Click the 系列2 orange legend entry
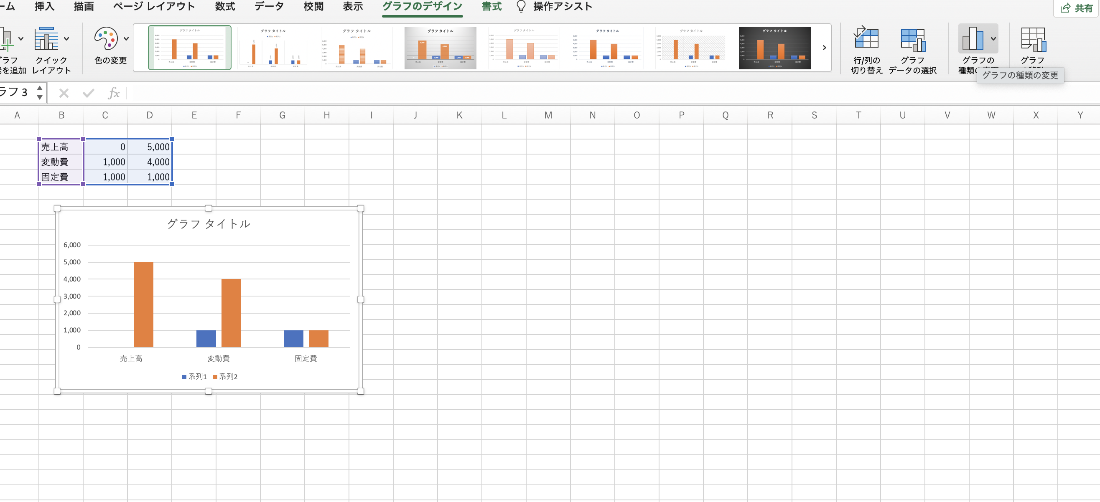The height and width of the screenshot is (502, 1100). (x=225, y=377)
